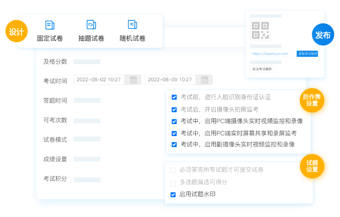Open start date calendar picker icon
This screenshot has width=340, height=217.
[133, 80]
